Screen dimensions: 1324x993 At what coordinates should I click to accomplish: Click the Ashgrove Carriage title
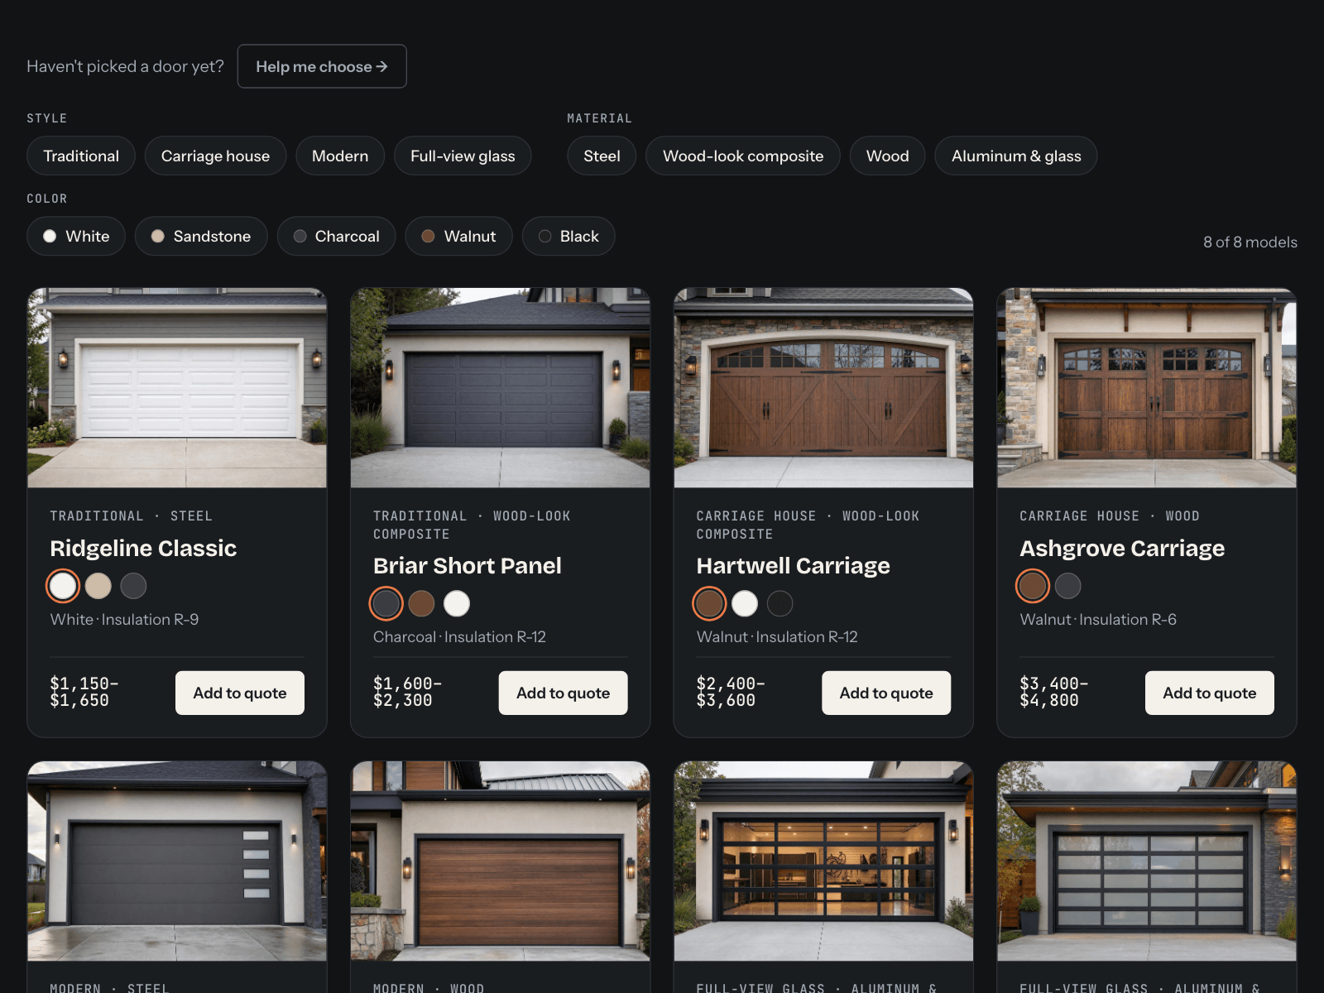point(1122,549)
